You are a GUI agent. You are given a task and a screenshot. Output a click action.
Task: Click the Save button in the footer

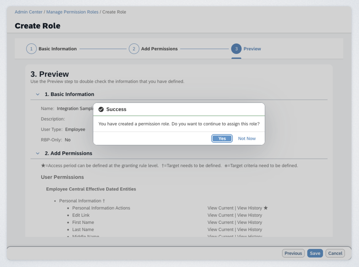[x=315, y=253]
